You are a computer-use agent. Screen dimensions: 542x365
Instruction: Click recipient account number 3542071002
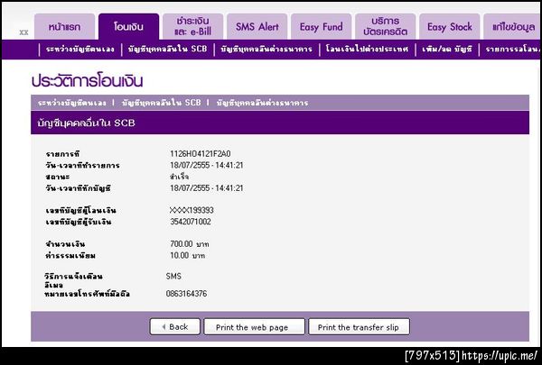[190, 222]
